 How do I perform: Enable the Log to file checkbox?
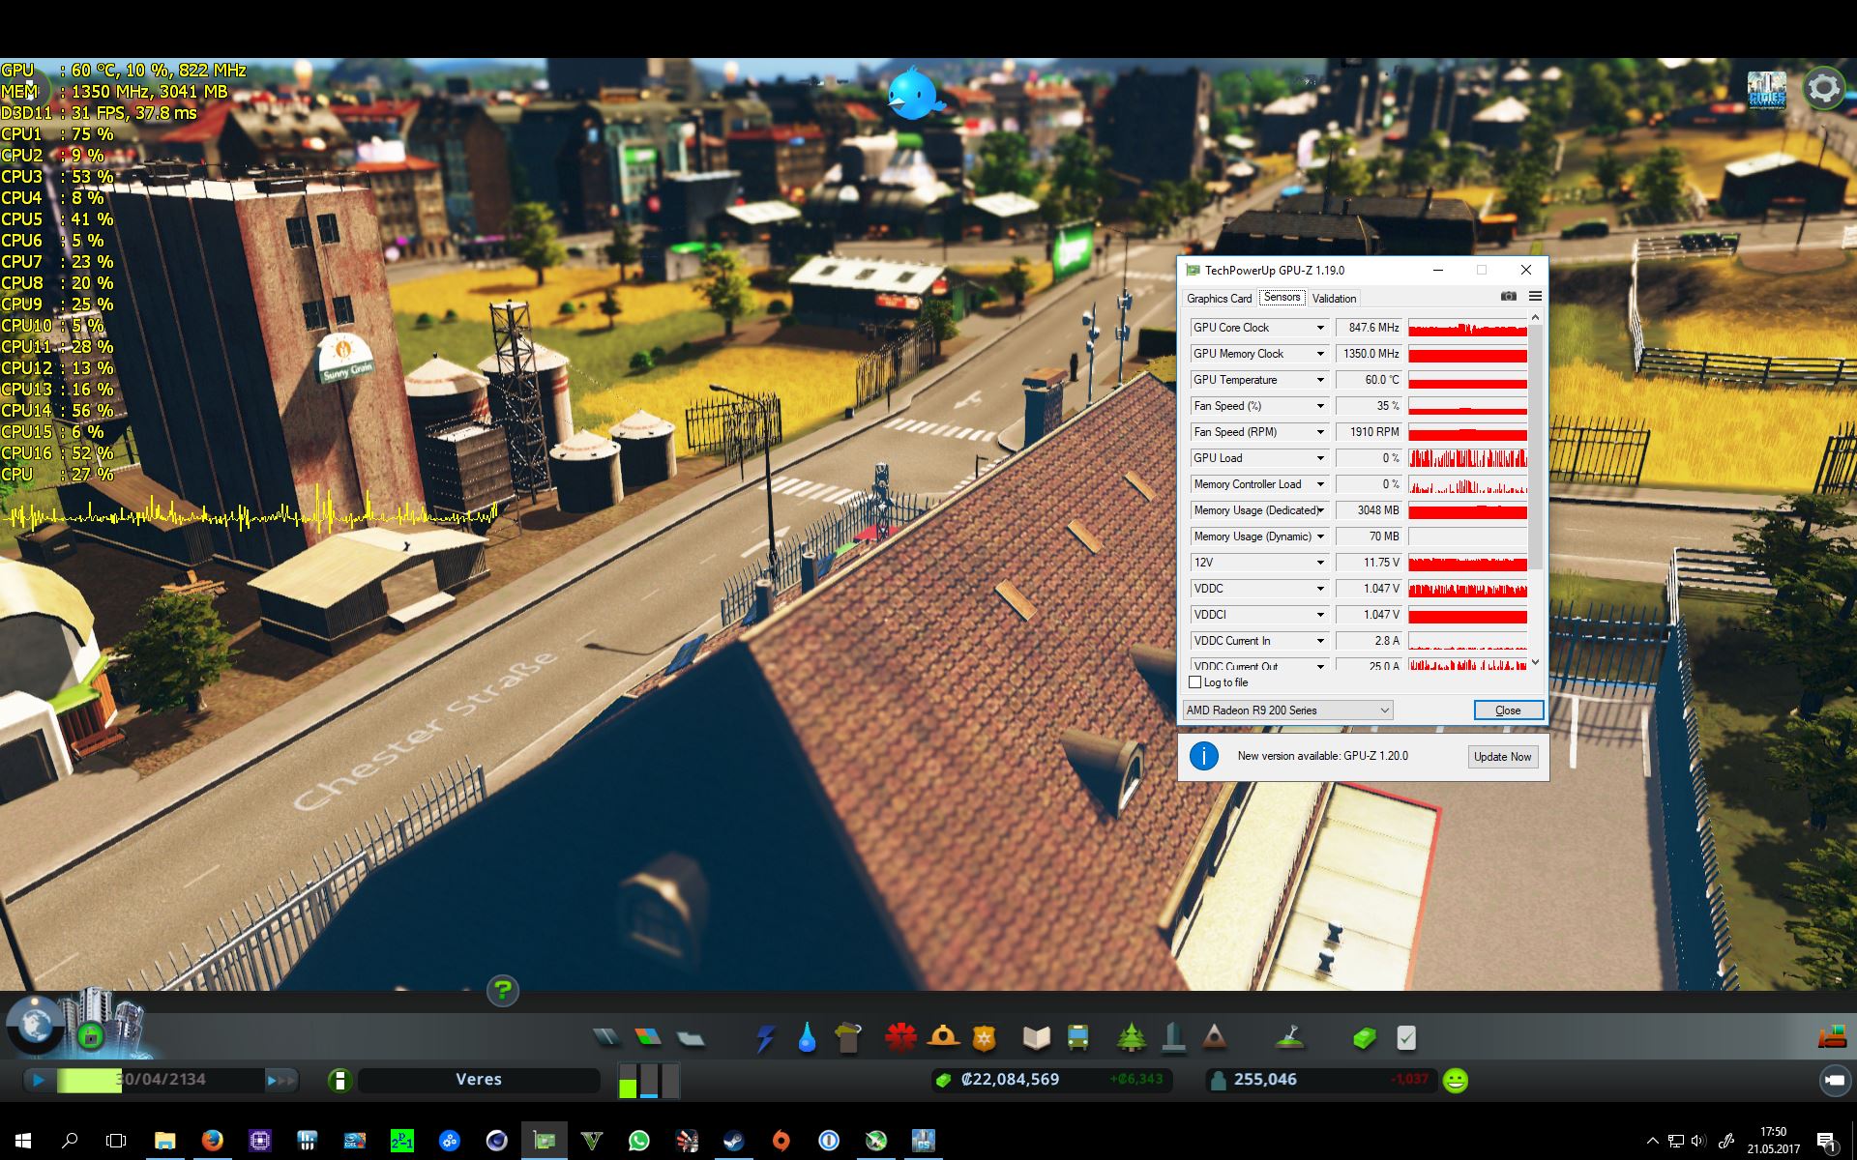tap(1195, 682)
